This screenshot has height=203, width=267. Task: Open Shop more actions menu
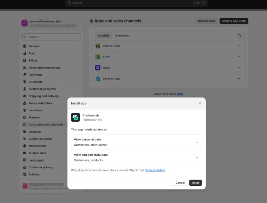[x=240, y=68]
